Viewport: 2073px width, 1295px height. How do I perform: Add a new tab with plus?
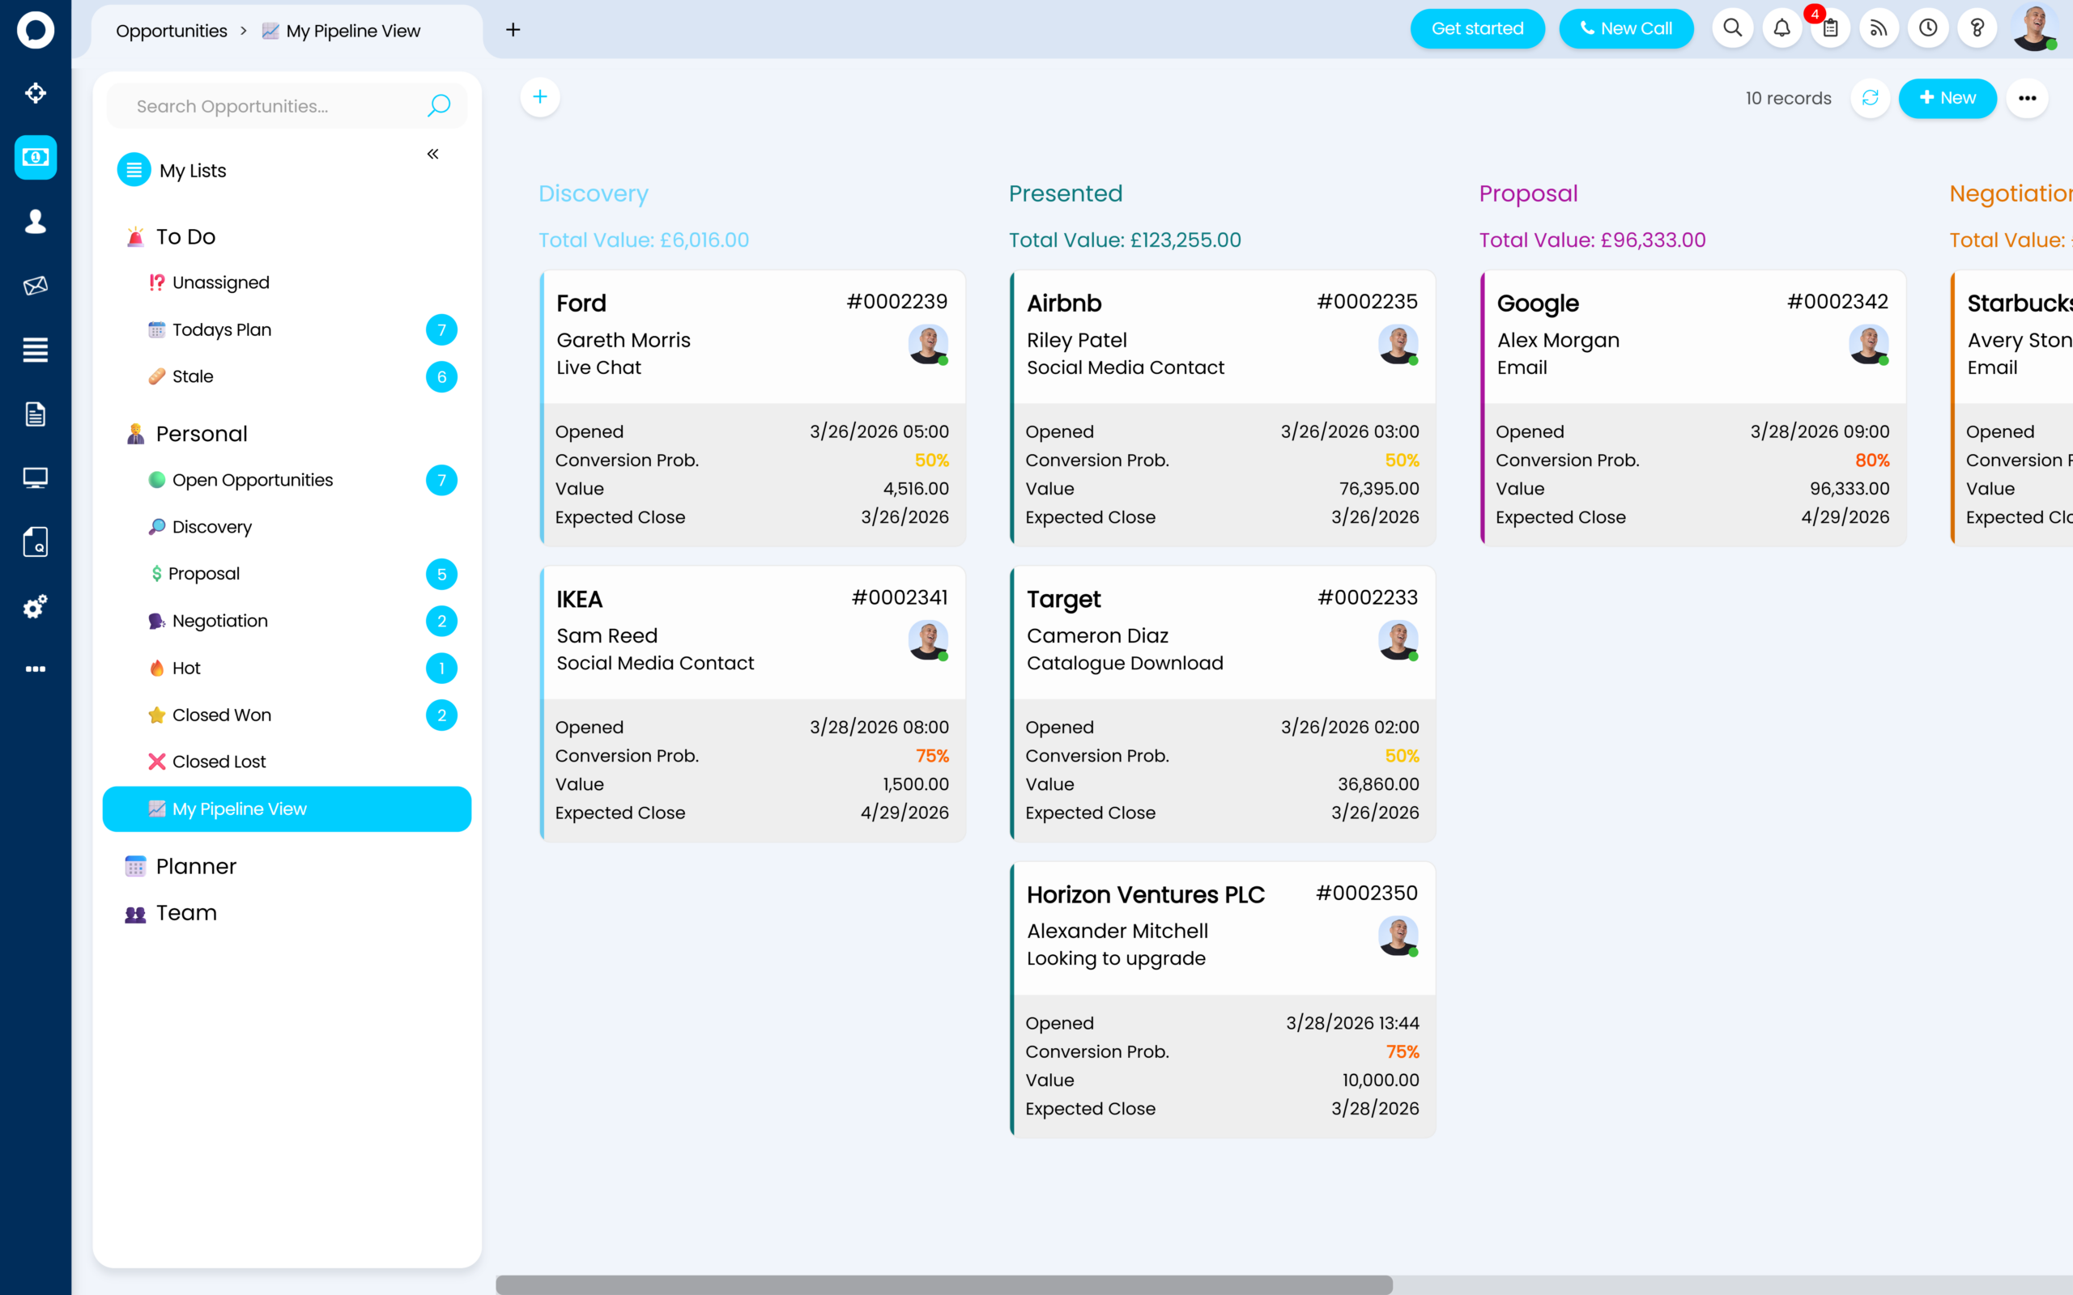(x=513, y=30)
